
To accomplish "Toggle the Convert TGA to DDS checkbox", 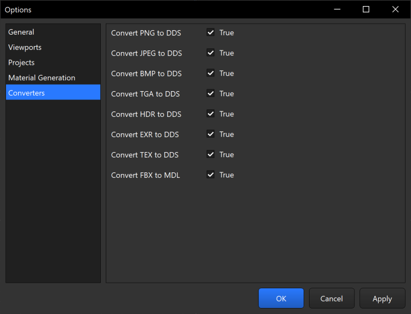I will point(210,94).
